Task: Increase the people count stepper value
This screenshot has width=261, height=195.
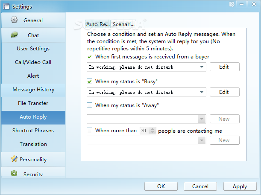Action: click(x=153, y=129)
